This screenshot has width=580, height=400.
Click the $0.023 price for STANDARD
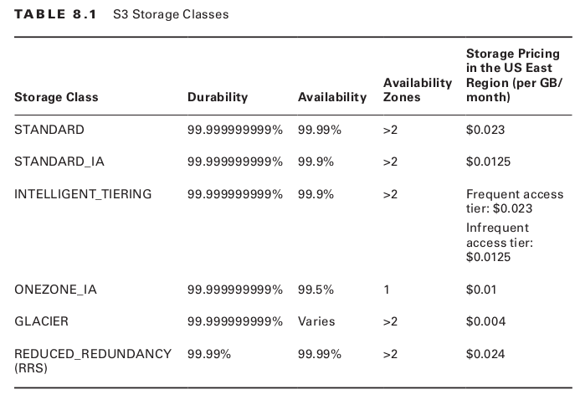point(485,130)
